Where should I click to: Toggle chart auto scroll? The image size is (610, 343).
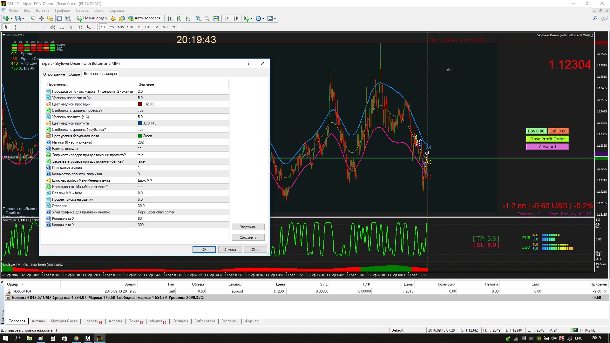[227, 18]
